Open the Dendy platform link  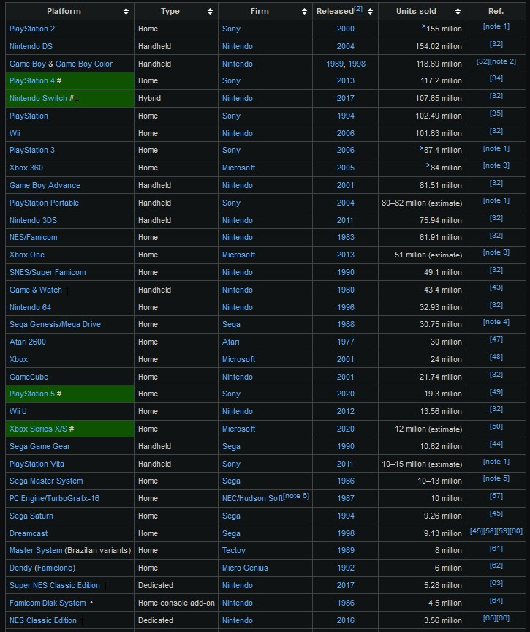[20, 568]
